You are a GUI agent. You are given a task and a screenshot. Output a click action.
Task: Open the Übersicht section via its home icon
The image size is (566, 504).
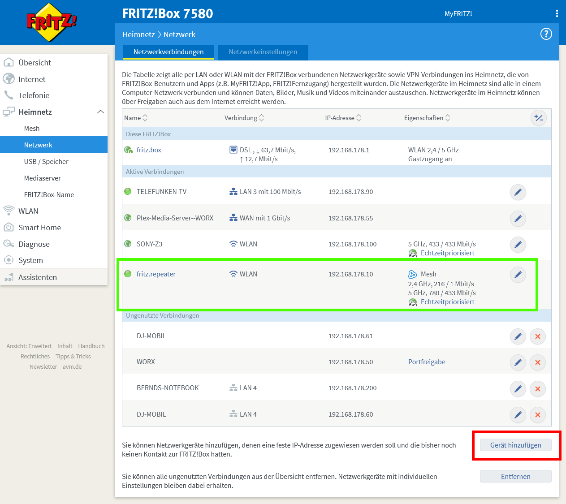click(x=9, y=62)
